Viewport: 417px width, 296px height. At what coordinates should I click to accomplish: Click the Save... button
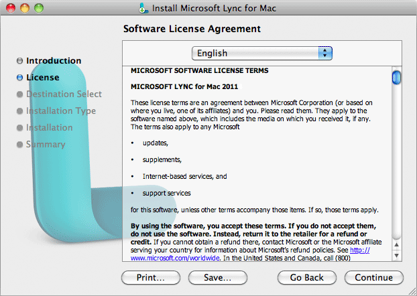[x=217, y=277]
